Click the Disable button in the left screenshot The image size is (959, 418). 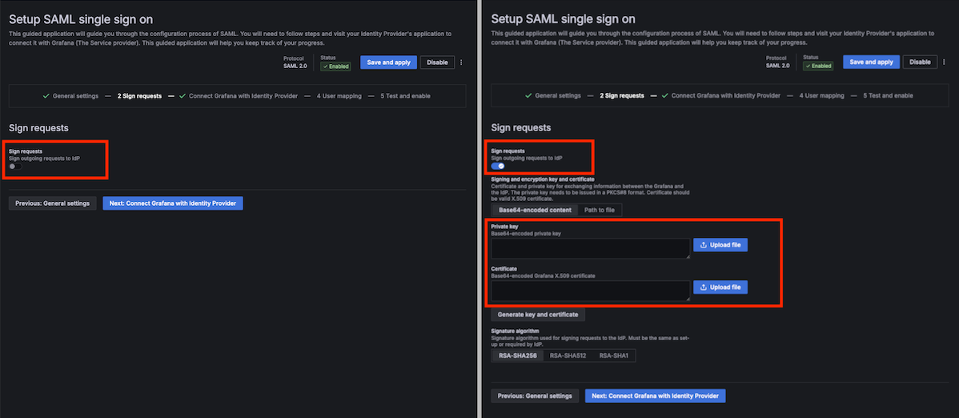437,62
